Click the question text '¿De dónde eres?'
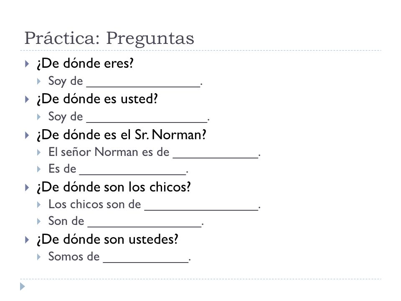The width and height of the screenshot is (401, 301). click(x=85, y=64)
